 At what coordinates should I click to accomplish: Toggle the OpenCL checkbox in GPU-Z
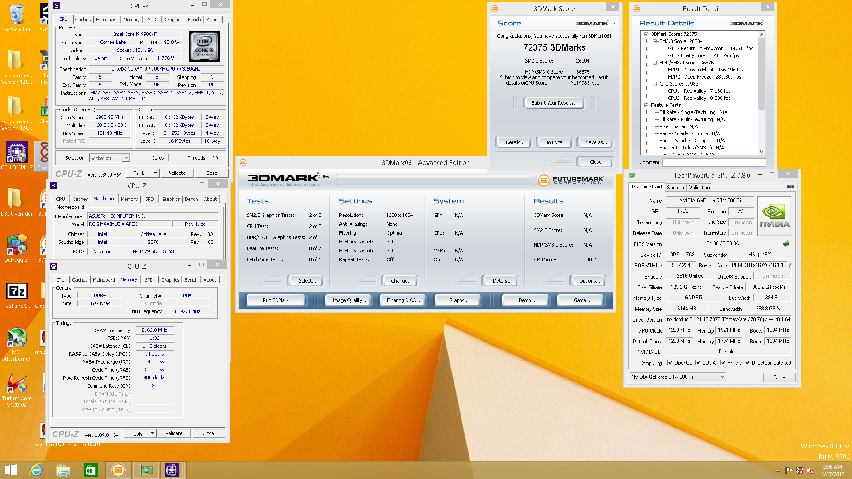point(670,363)
